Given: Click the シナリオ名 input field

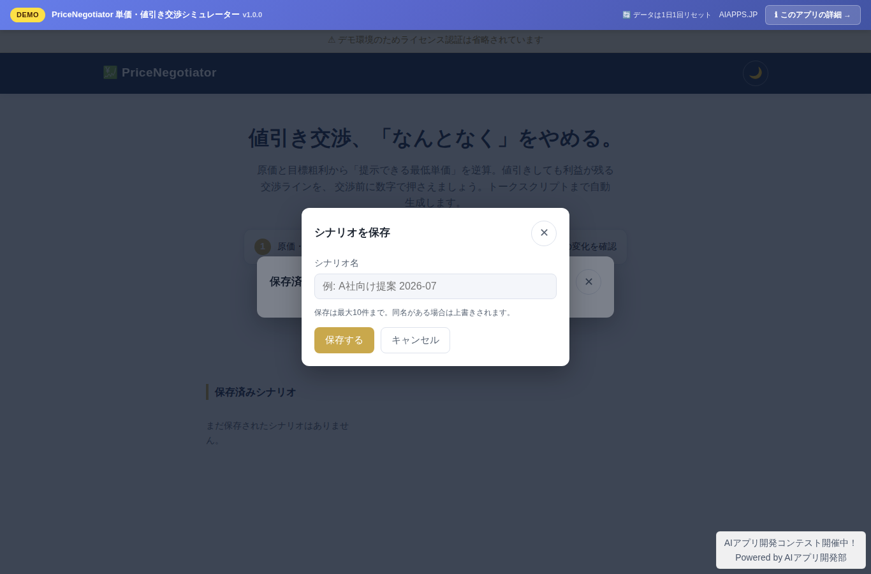Looking at the screenshot, I should click(435, 286).
